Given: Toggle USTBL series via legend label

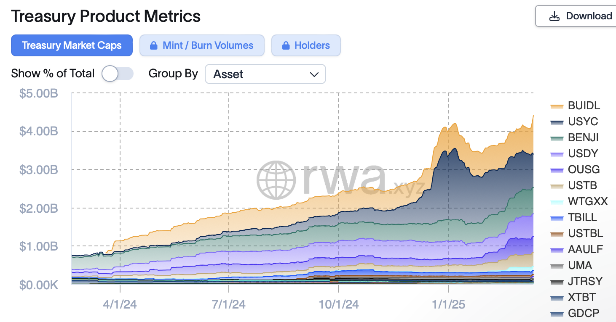Looking at the screenshot, I should [x=586, y=233].
